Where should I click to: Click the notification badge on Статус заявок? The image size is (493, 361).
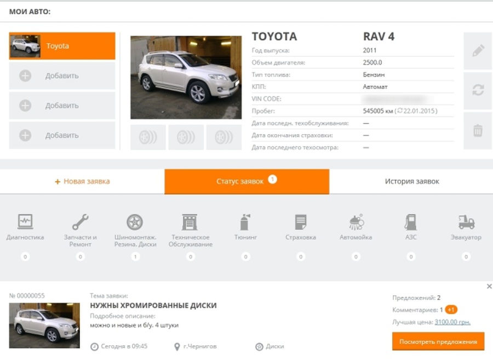tap(272, 179)
